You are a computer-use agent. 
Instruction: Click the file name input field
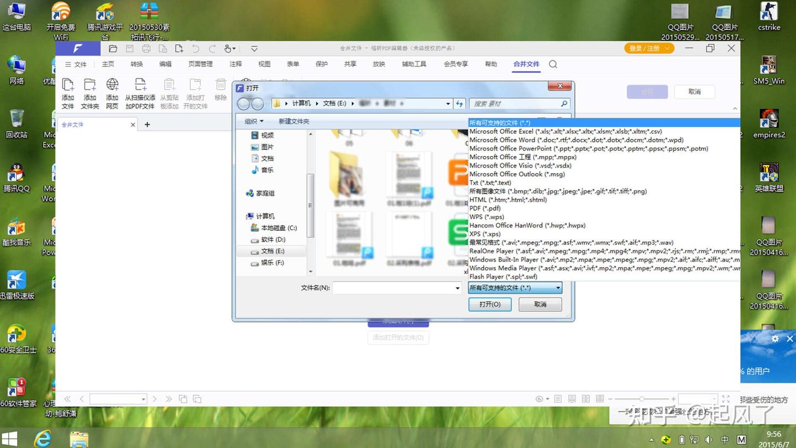[x=397, y=288]
